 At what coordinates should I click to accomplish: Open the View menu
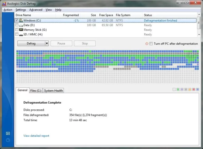click(x=49, y=10)
